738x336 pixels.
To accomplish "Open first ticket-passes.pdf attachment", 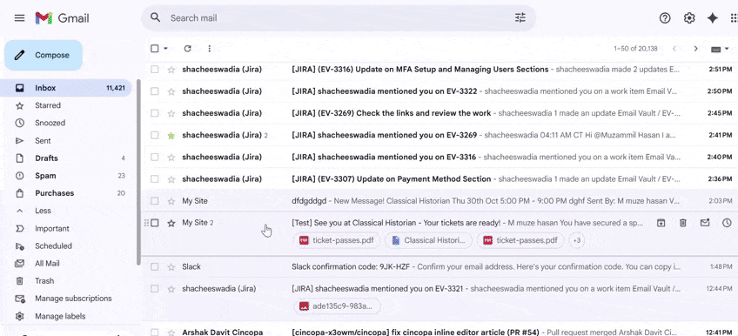I will point(337,240).
